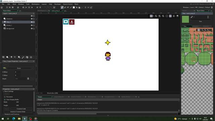
Task: Click the Stop toolbar icon
Action: click(29, 7)
